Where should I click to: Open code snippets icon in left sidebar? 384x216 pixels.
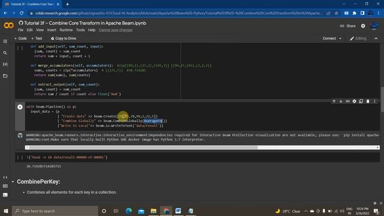5,177
